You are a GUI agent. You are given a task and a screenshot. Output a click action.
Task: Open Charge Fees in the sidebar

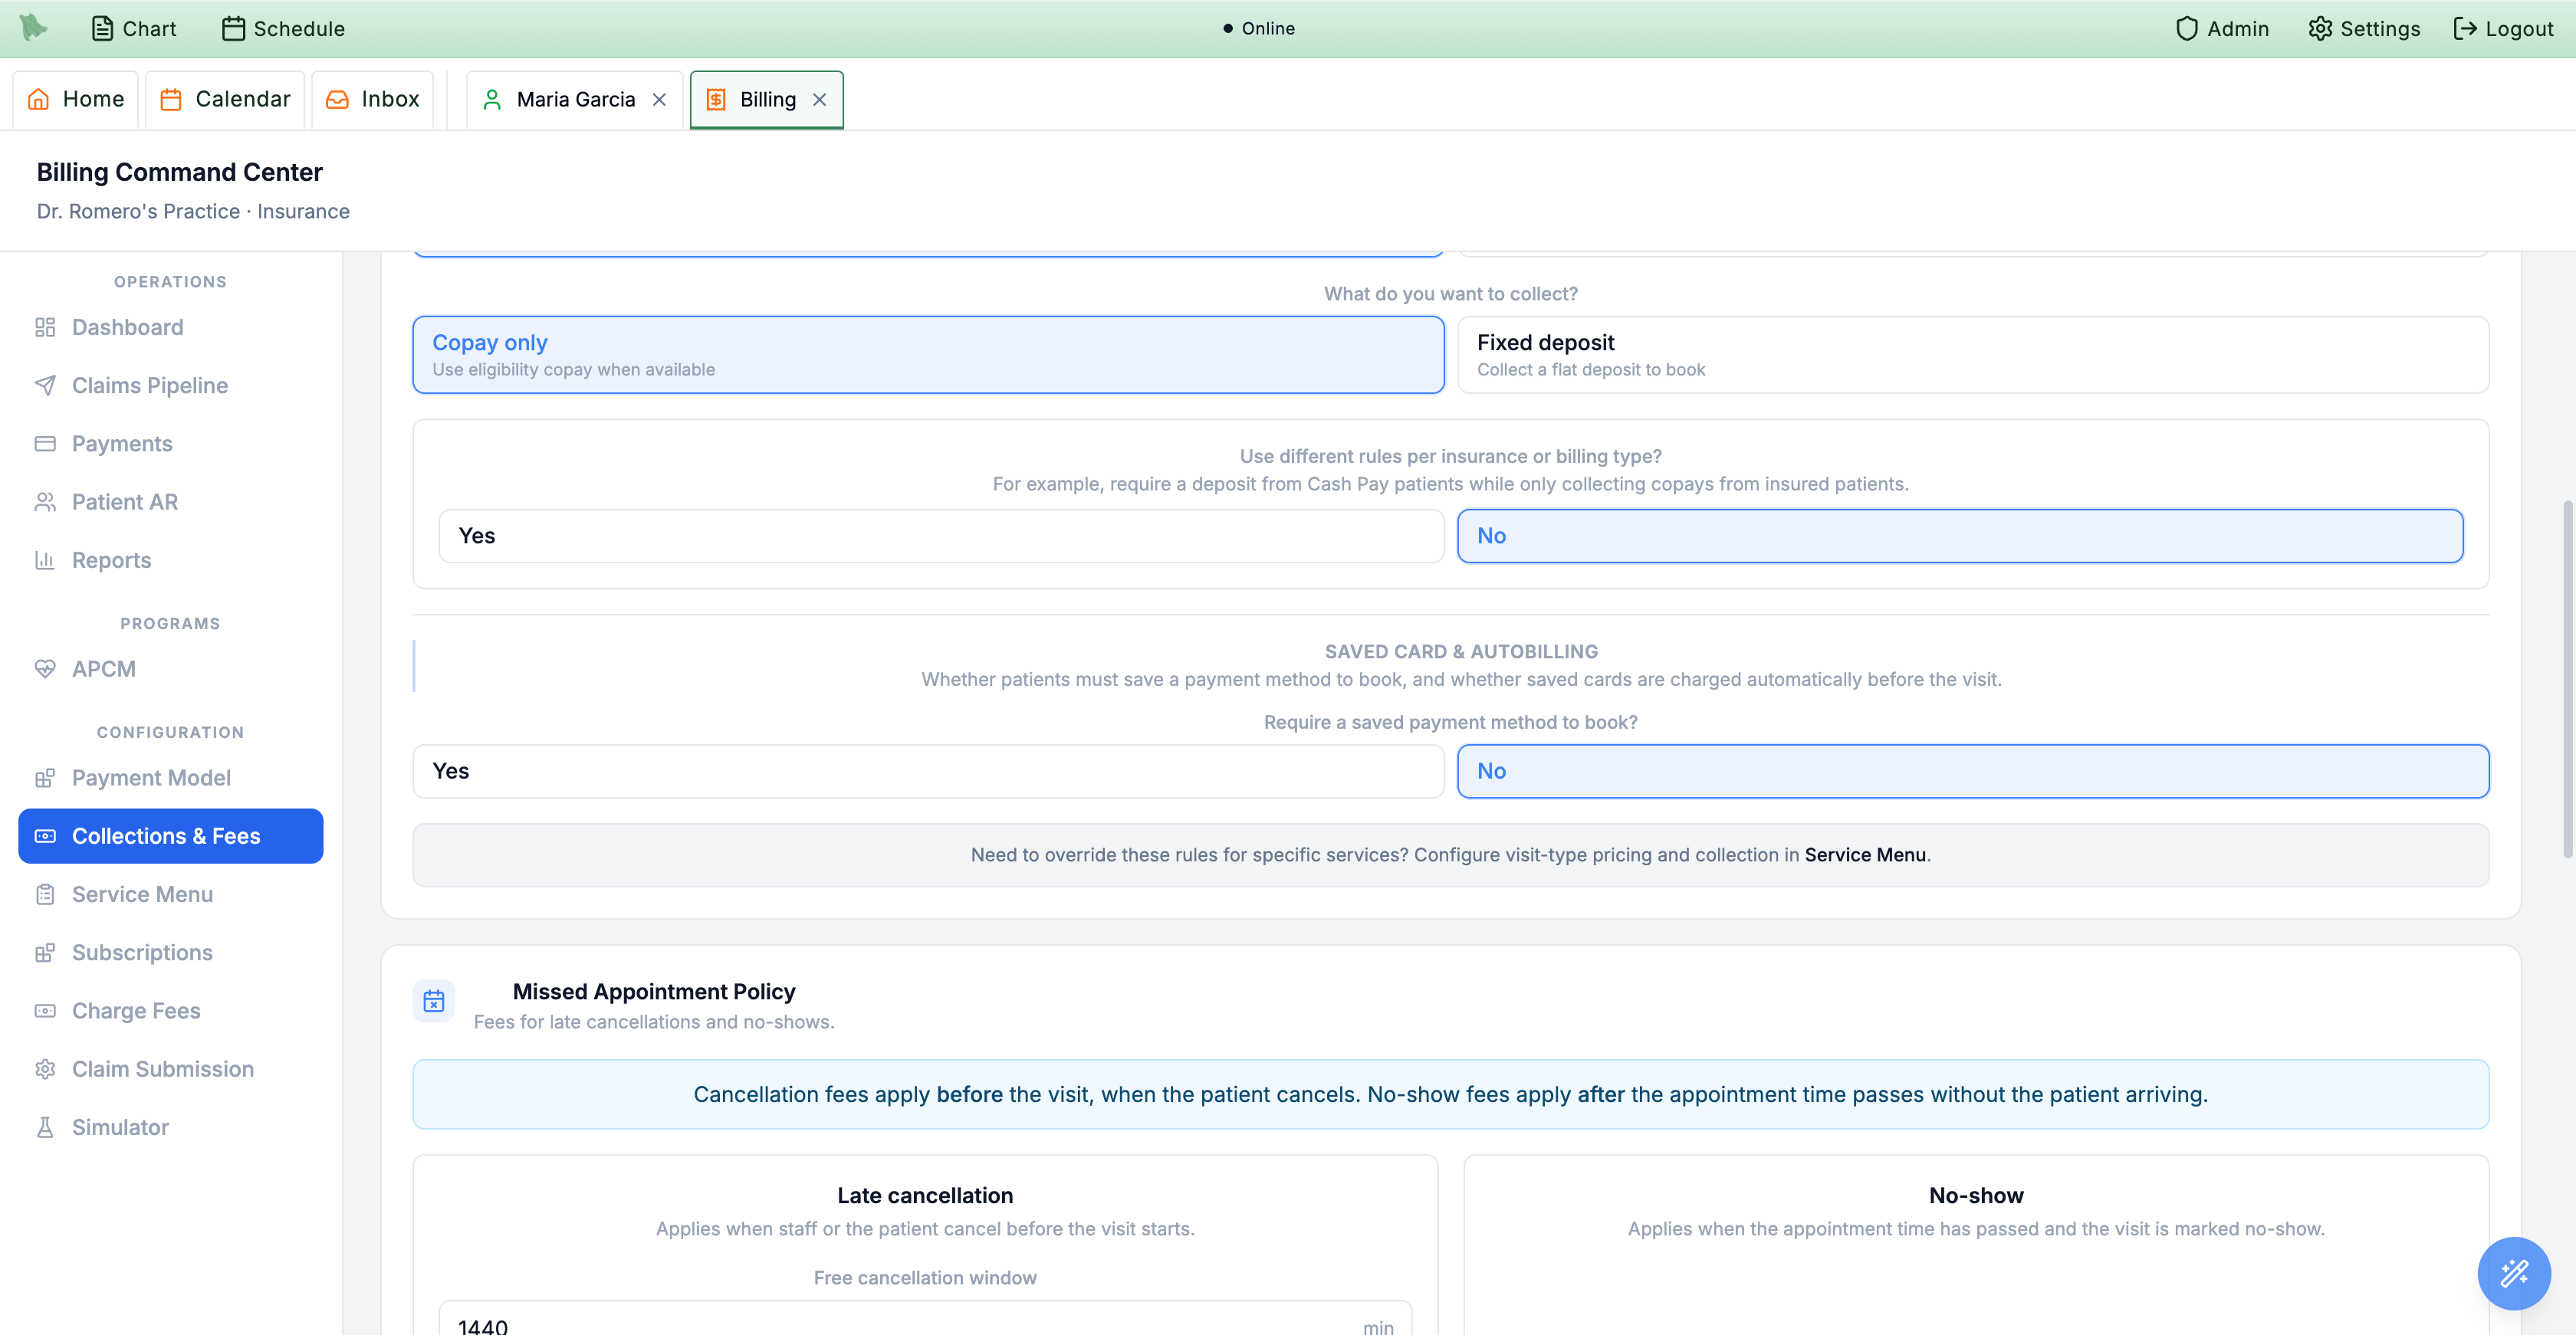[x=171, y=1010]
